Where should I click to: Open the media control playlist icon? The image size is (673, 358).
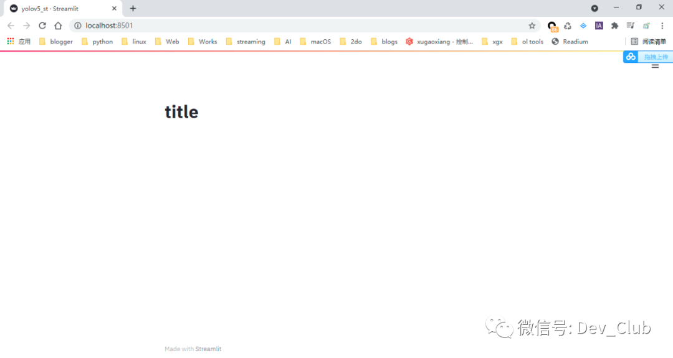(x=630, y=26)
